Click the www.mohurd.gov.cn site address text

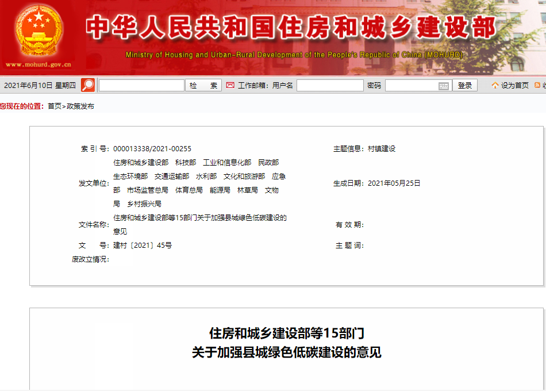(39, 64)
